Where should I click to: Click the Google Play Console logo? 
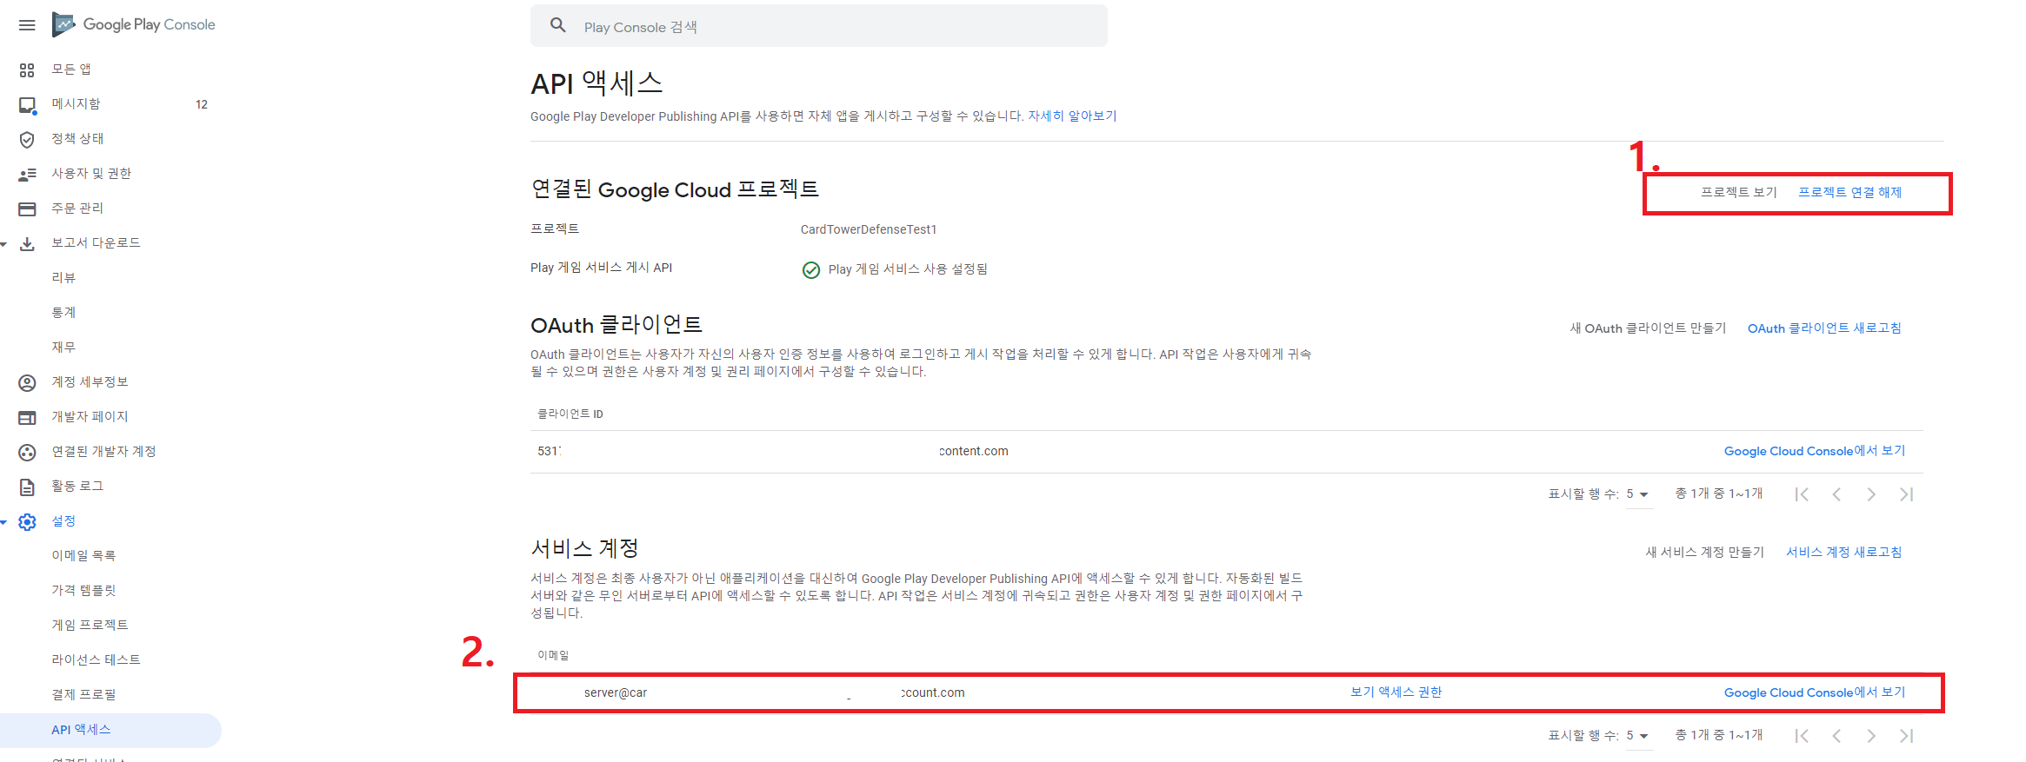point(134,24)
